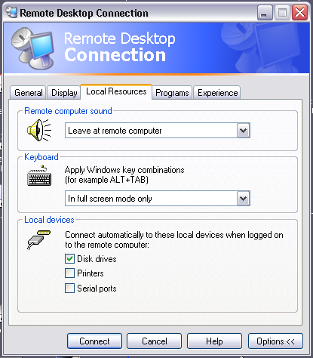Switch to the General tab

click(x=28, y=93)
